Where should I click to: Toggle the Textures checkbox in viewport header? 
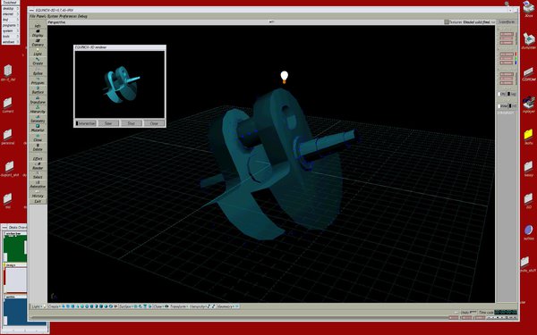tap(447, 21)
